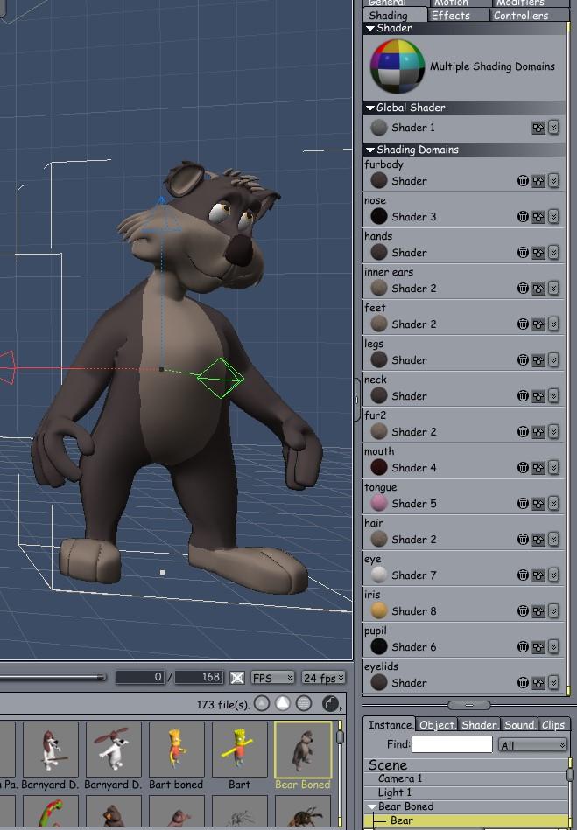The height and width of the screenshot is (830, 577).
Task: Remove the hands domain with its trash icon
Action: [523, 253]
